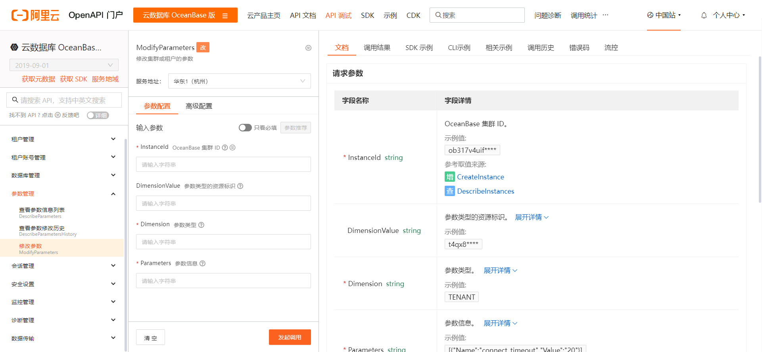Switch to the 相关示例 tab

[499, 48]
